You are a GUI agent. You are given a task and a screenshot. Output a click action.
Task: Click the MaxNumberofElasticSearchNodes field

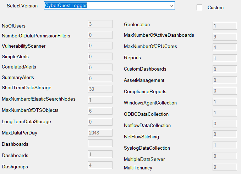click(100, 100)
